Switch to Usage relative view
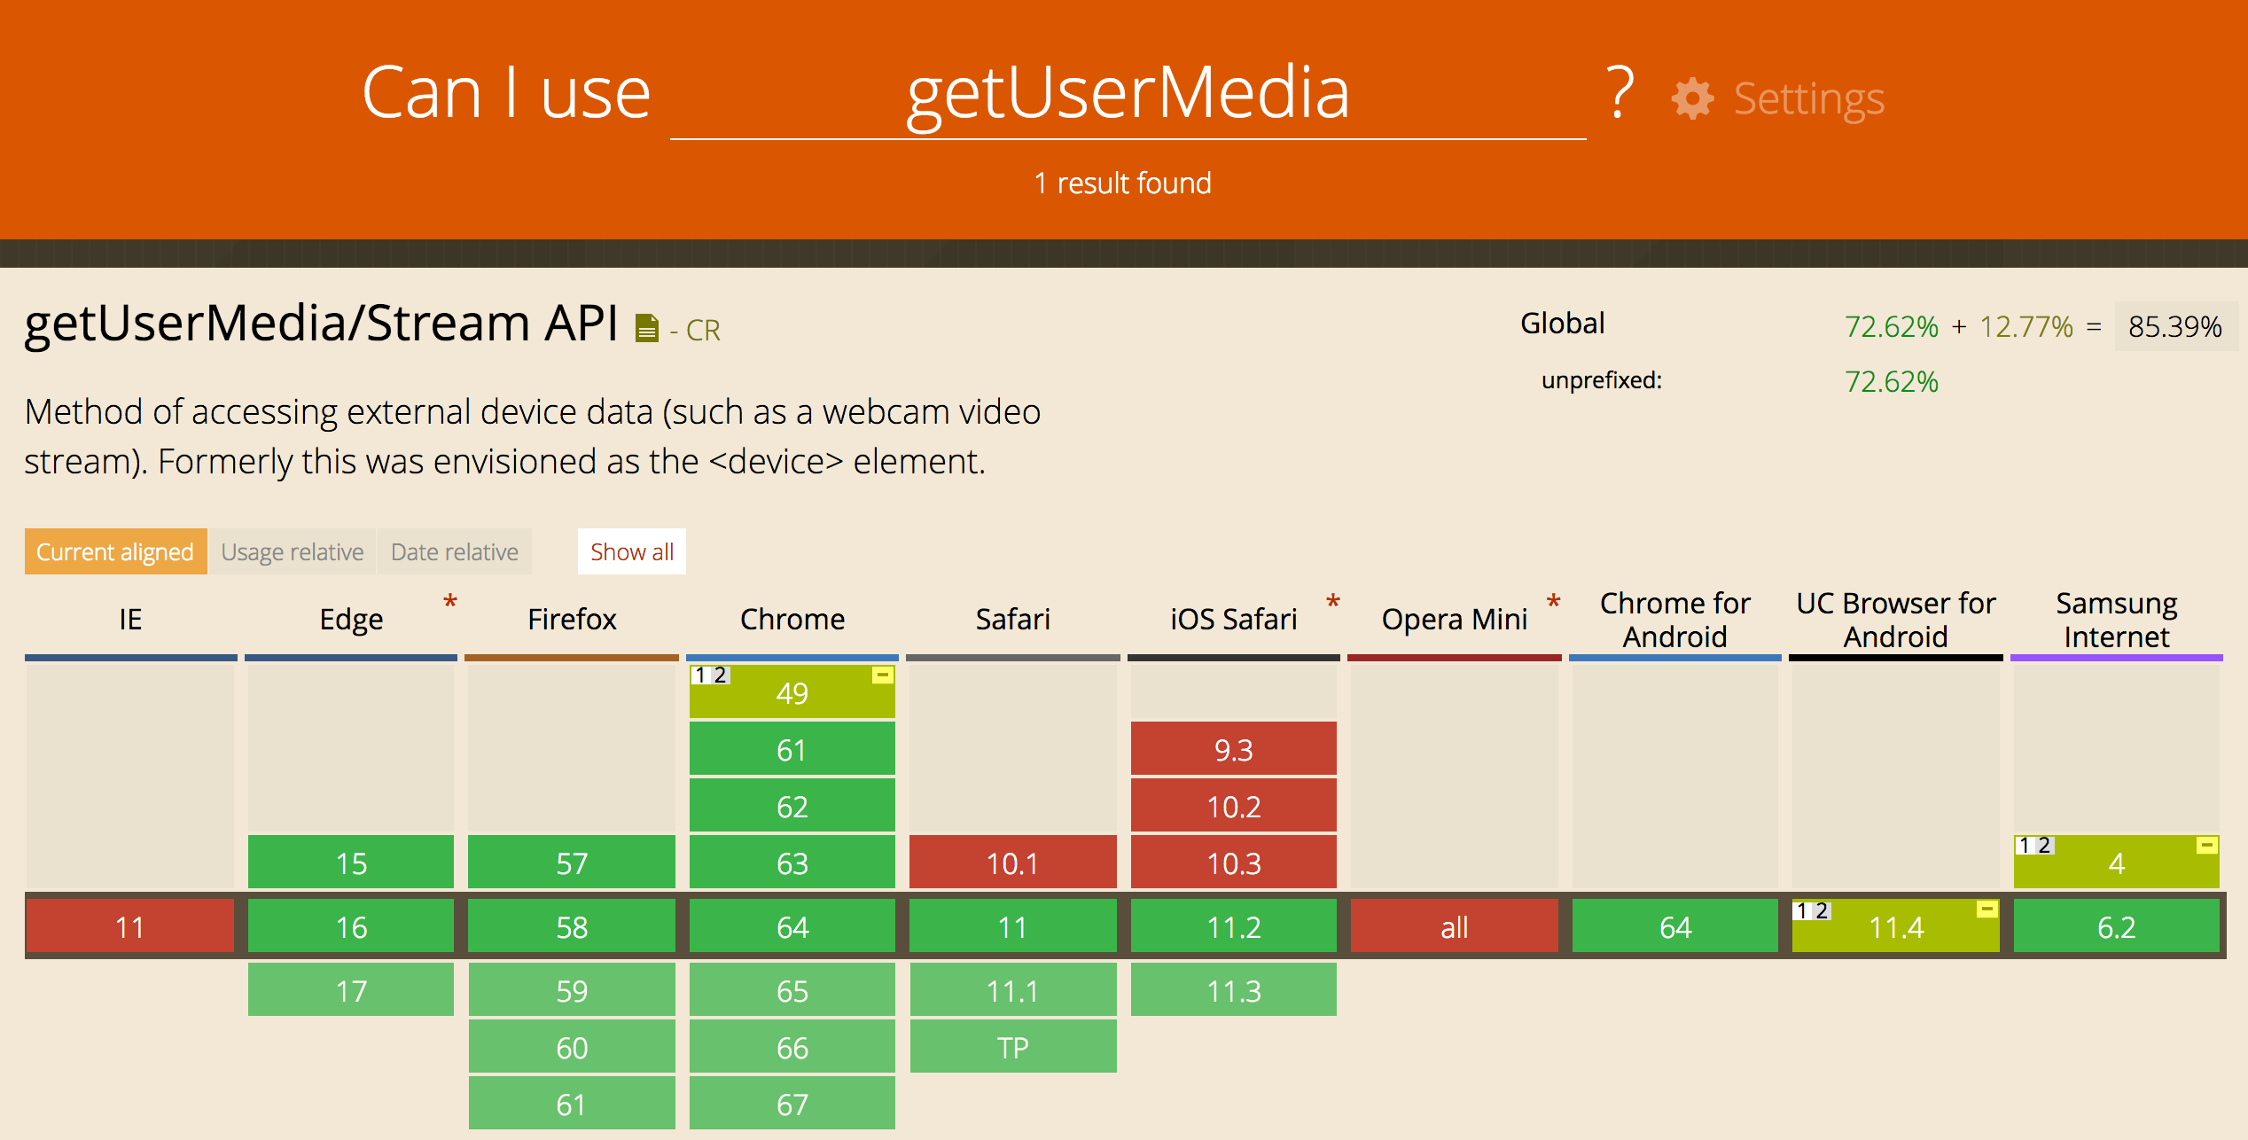This screenshot has height=1140, width=2248. click(292, 551)
